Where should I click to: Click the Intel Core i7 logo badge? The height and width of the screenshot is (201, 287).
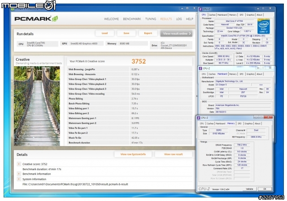tap(264, 26)
